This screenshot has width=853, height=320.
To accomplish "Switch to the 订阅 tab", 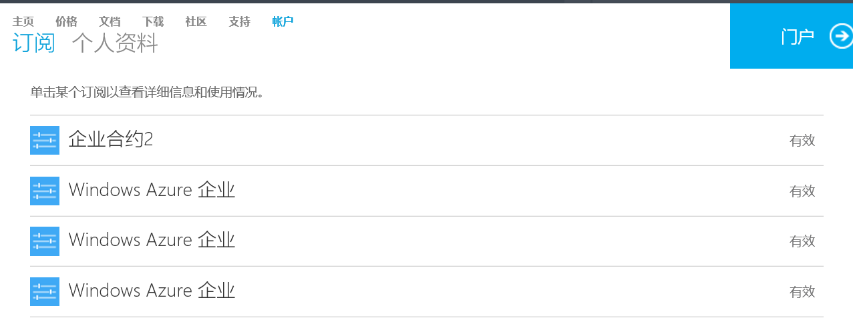I will pyautogui.click(x=33, y=43).
